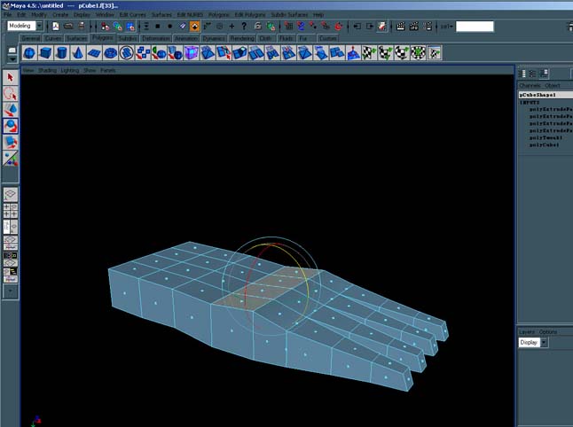
Task: Click the question mark help icon
Action: [x=244, y=26]
